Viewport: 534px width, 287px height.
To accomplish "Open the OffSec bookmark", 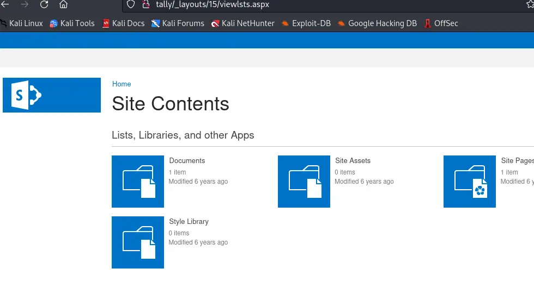I will coord(441,23).
